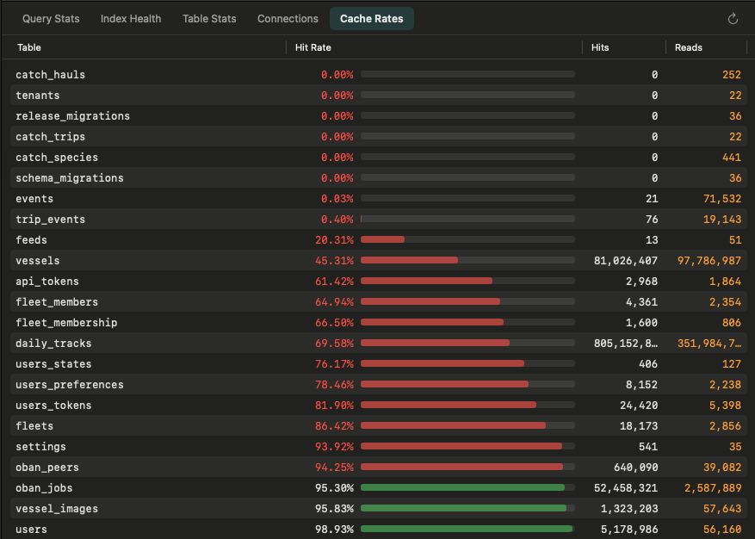Click the vessels hit rate progress bar

pyautogui.click(x=467, y=260)
